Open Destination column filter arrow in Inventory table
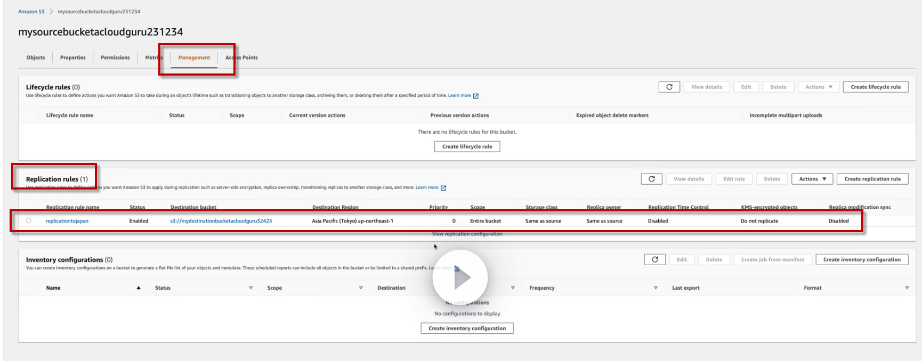The height and width of the screenshot is (361, 922). pos(513,288)
